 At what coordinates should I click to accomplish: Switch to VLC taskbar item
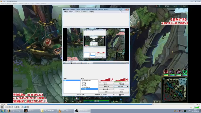[x=65, y=111]
